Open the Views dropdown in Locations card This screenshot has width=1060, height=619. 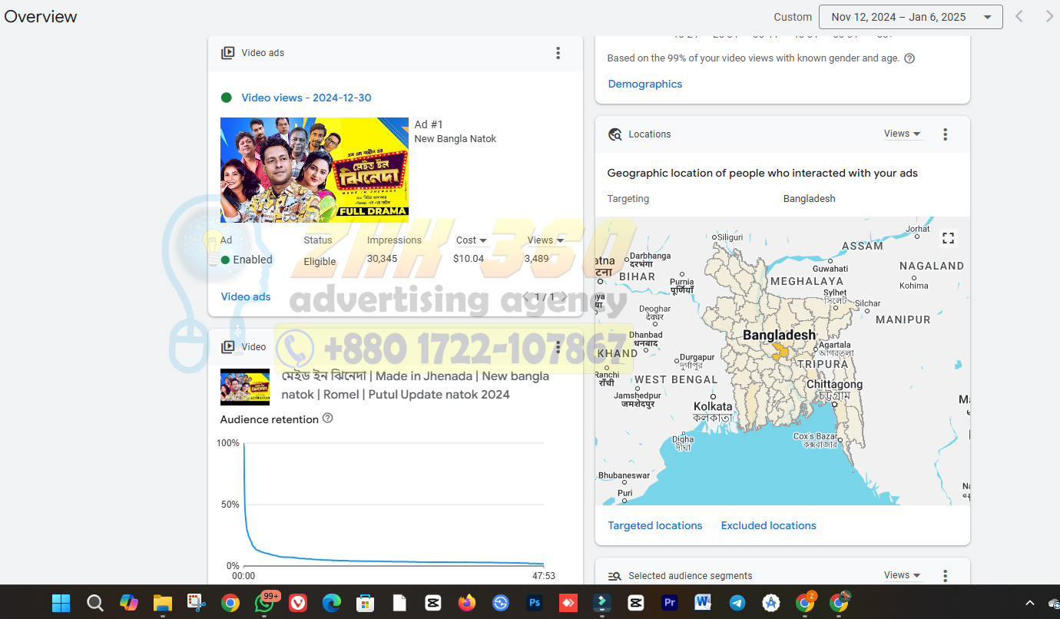point(902,134)
